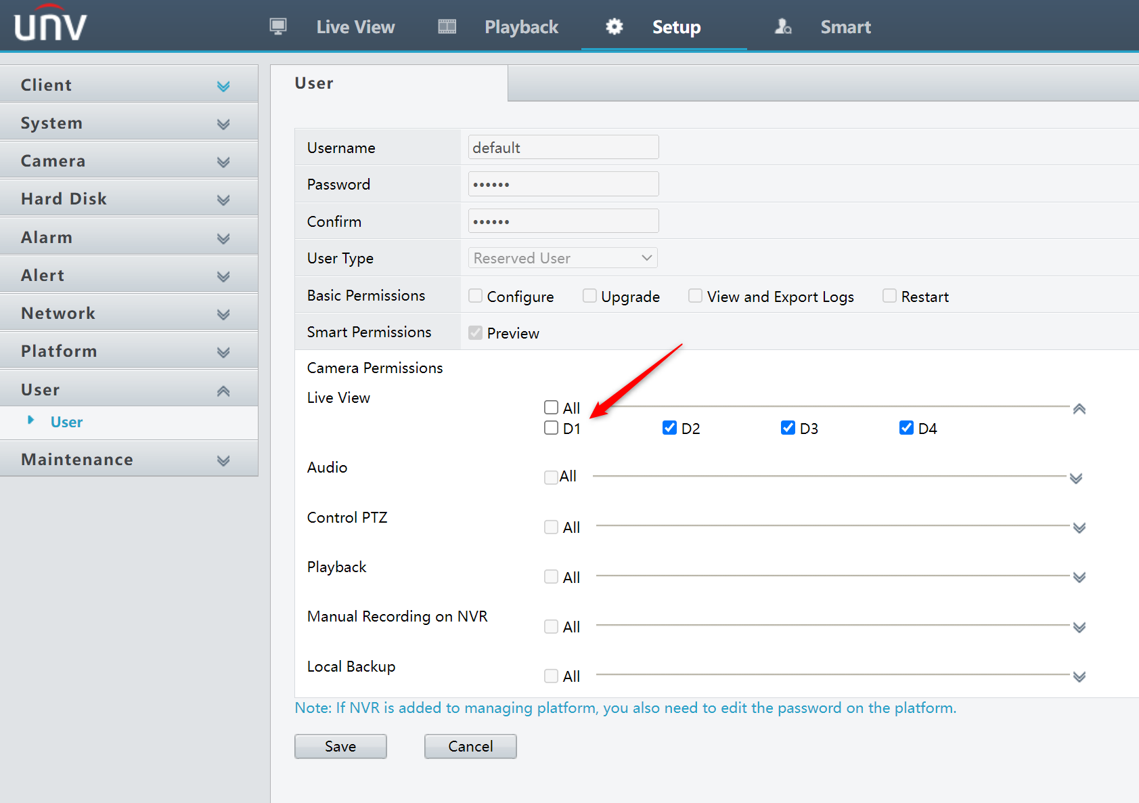Expand the Audio camera list chevron
Viewport: 1139px width, 803px height.
tap(1075, 479)
